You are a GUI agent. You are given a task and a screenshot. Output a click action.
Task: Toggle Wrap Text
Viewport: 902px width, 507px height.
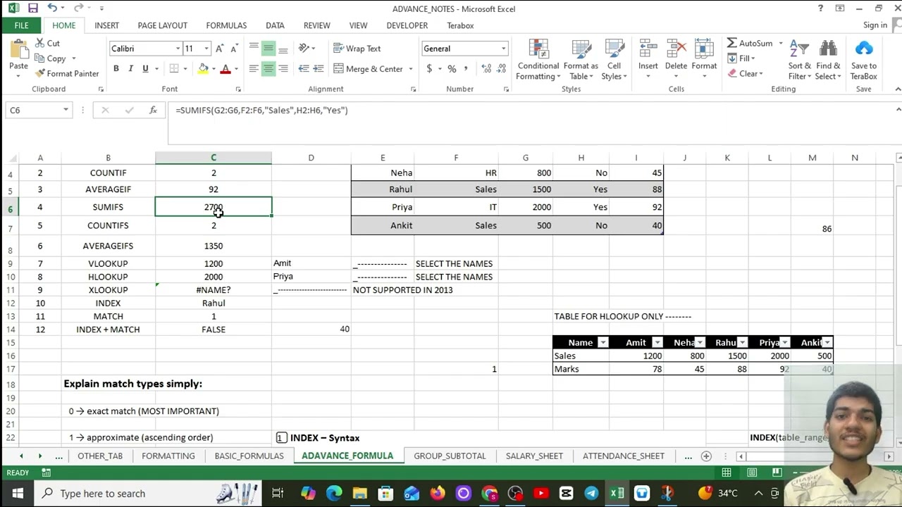(x=357, y=49)
